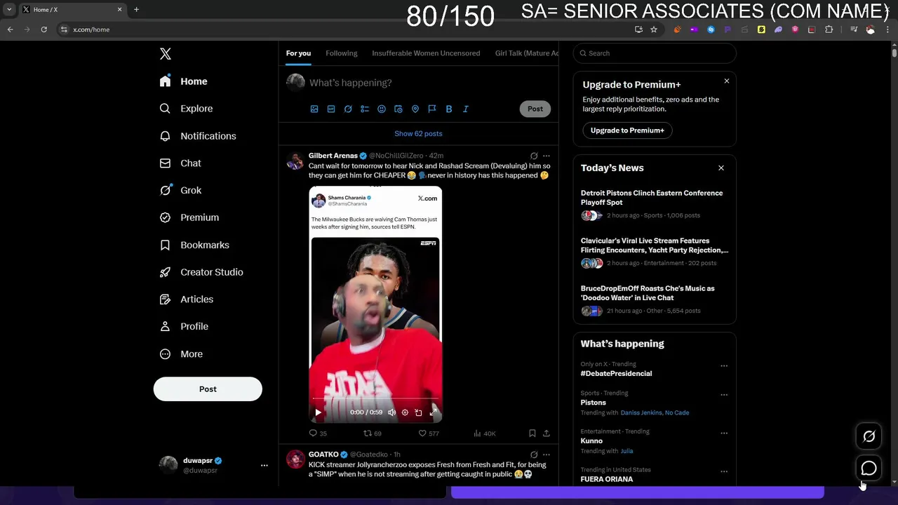The image size is (898, 505).
Task: Expand the More menu in sidebar
Action: point(181,354)
